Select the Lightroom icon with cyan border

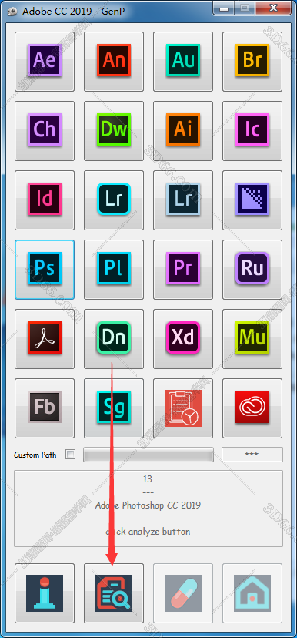[x=114, y=200]
